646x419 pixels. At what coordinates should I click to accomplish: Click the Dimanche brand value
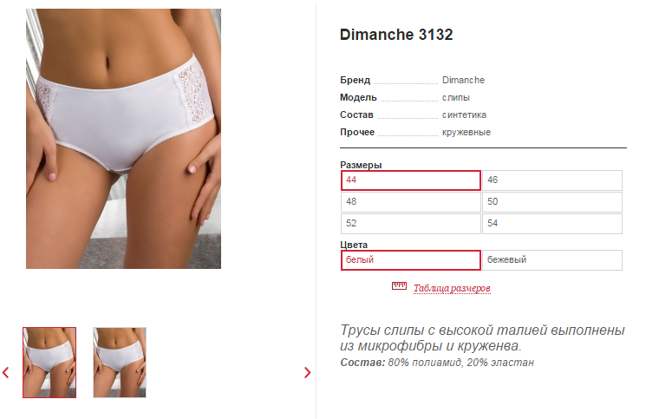(463, 80)
